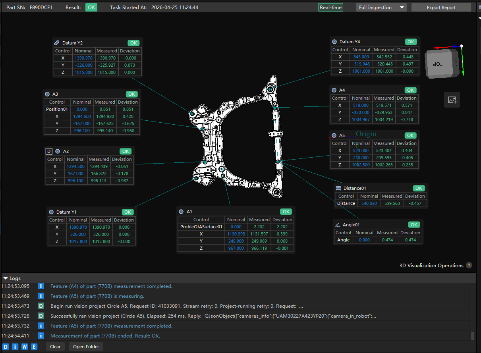Click the D datum marker beside A2
This screenshot has width=481, height=353.
pos(49,151)
